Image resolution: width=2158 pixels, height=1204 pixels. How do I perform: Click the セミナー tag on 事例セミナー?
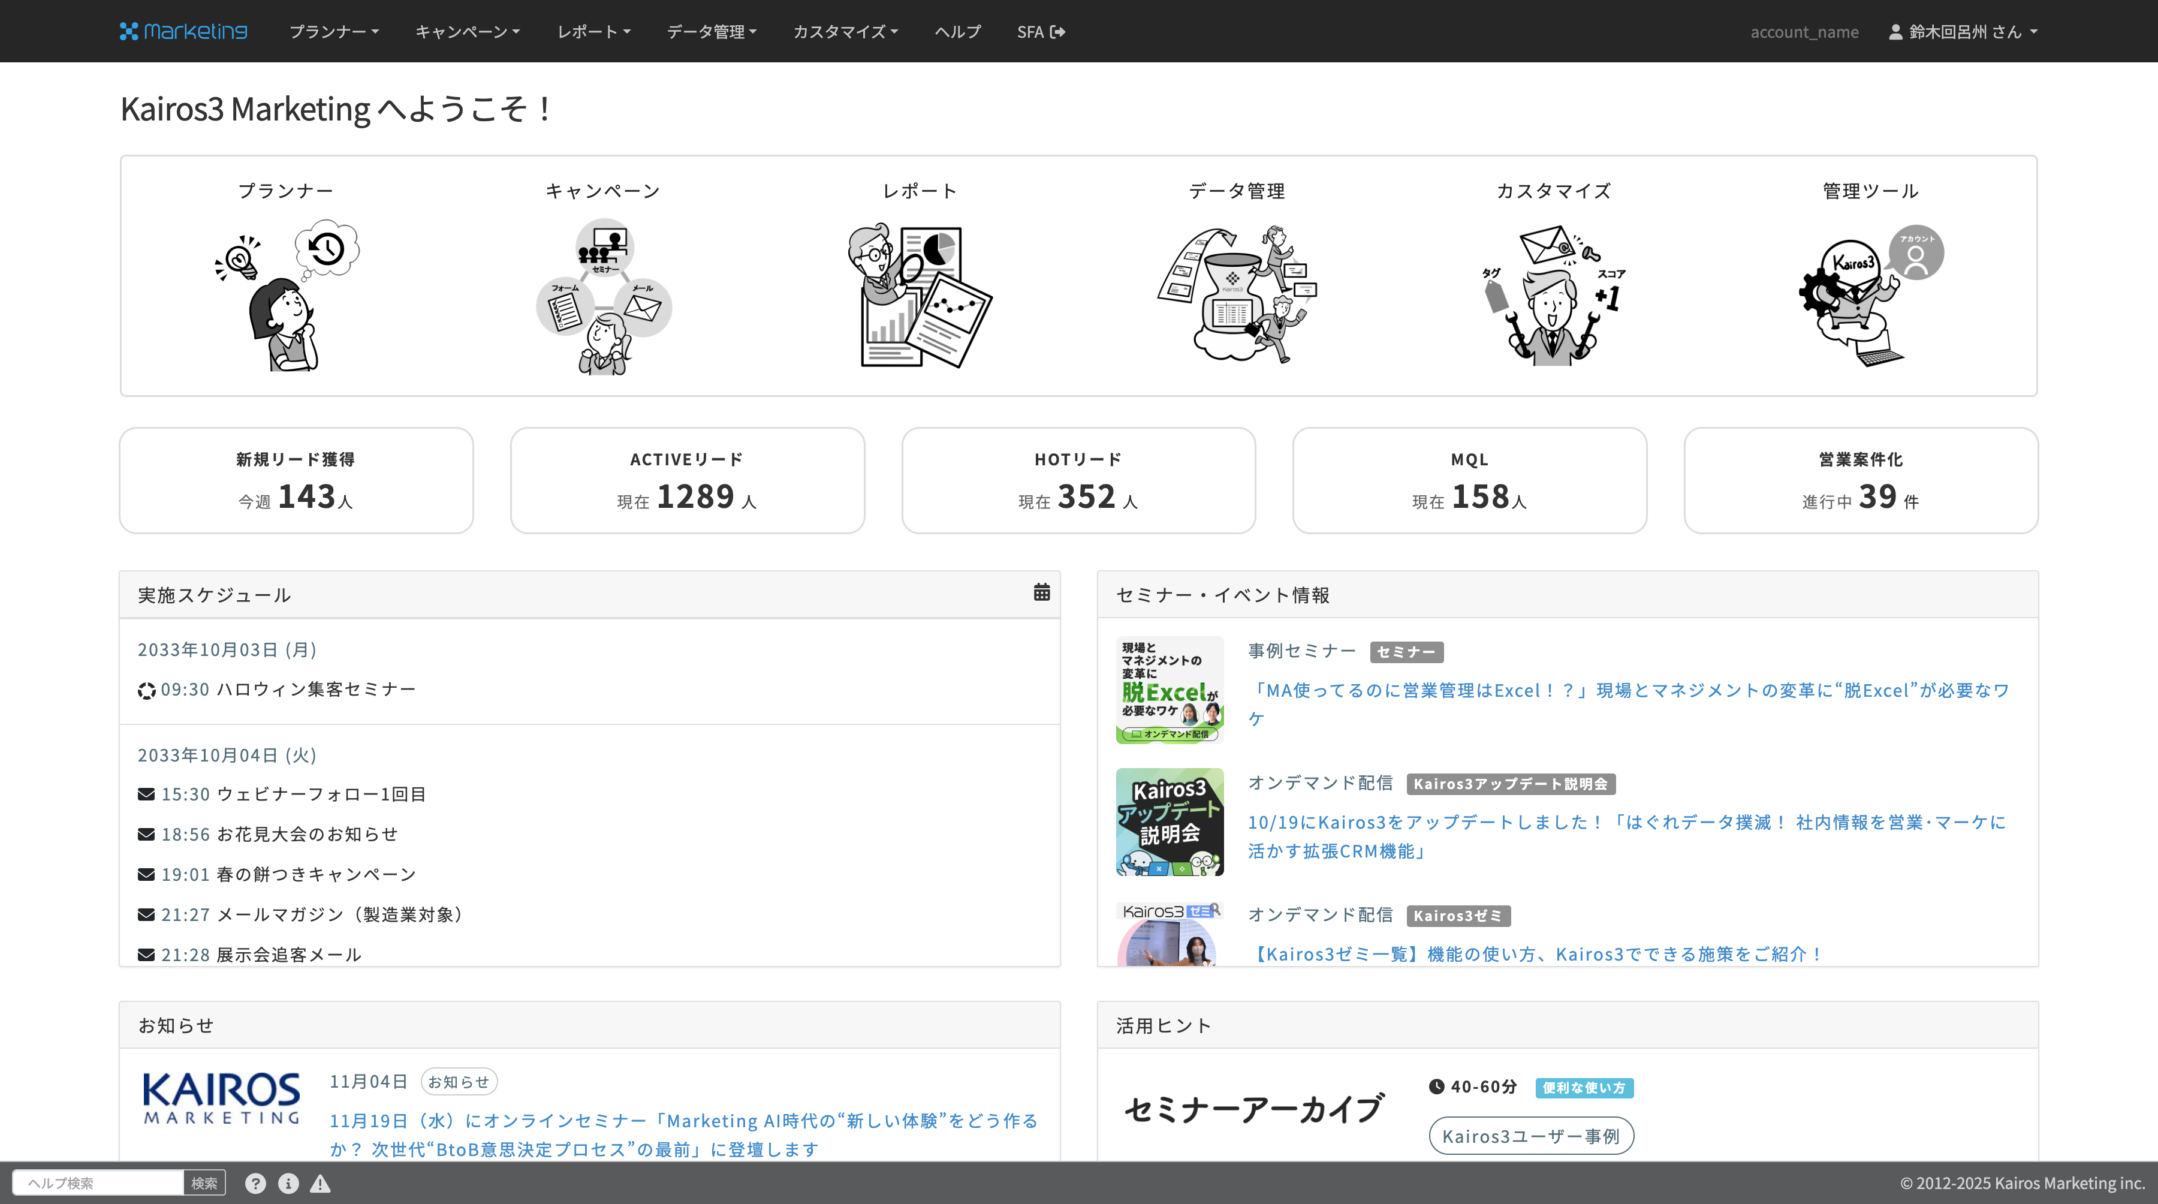[x=1406, y=652]
